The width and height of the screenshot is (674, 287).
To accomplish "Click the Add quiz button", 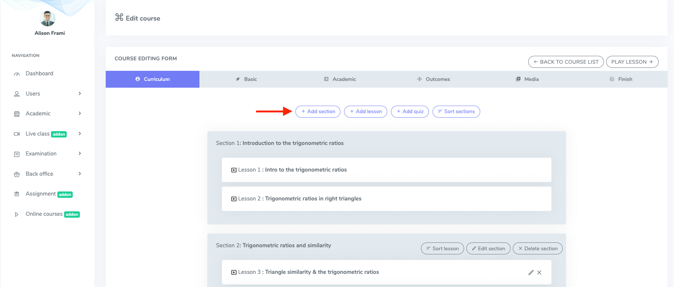I will click(410, 112).
